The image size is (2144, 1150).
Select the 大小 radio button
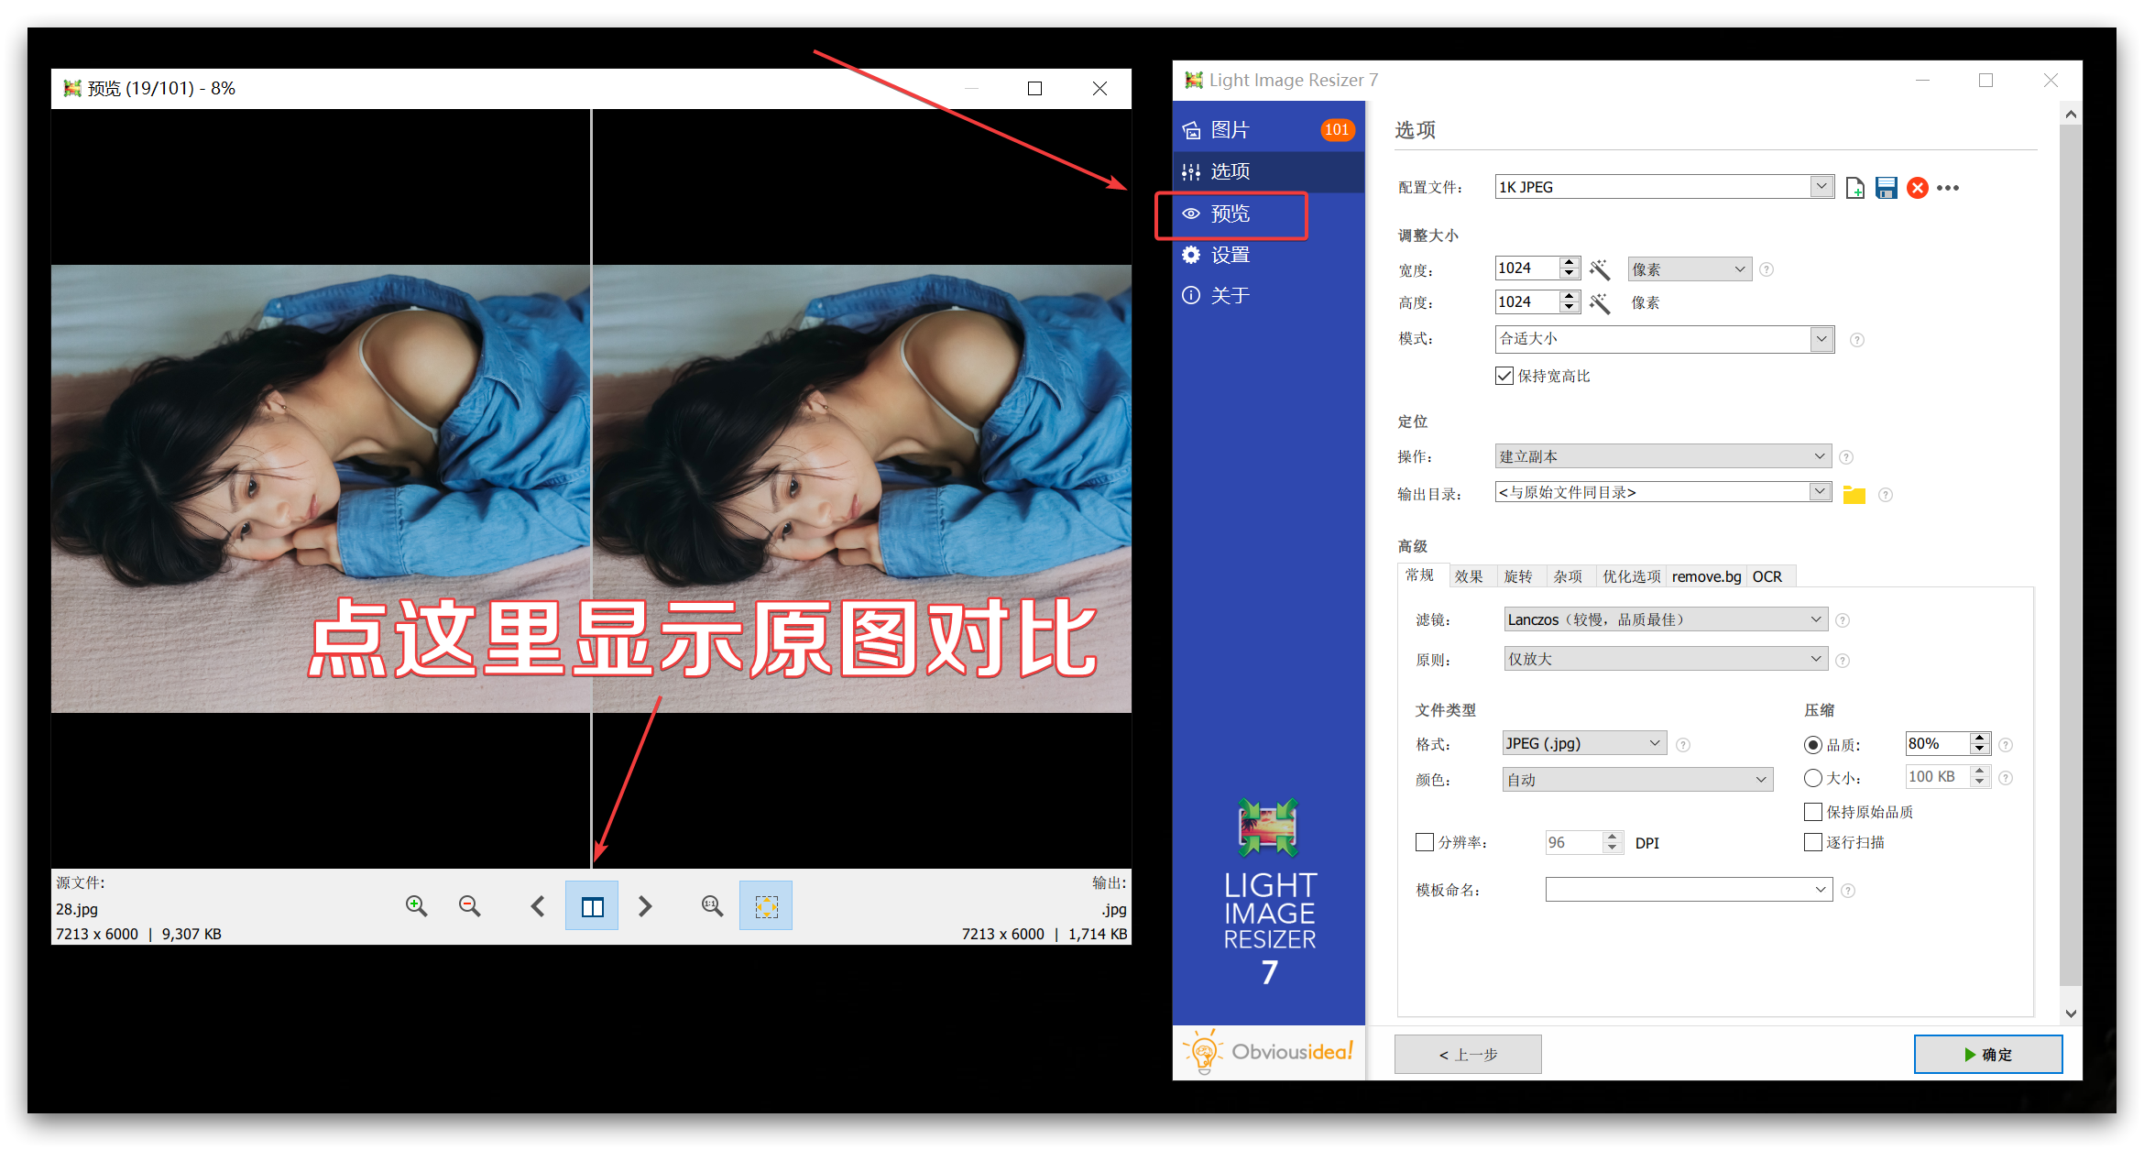tap(1812, 778)
